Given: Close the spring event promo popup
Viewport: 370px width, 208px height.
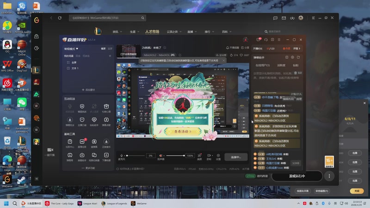Looking at the screenshot, I should tap(213, 76).
